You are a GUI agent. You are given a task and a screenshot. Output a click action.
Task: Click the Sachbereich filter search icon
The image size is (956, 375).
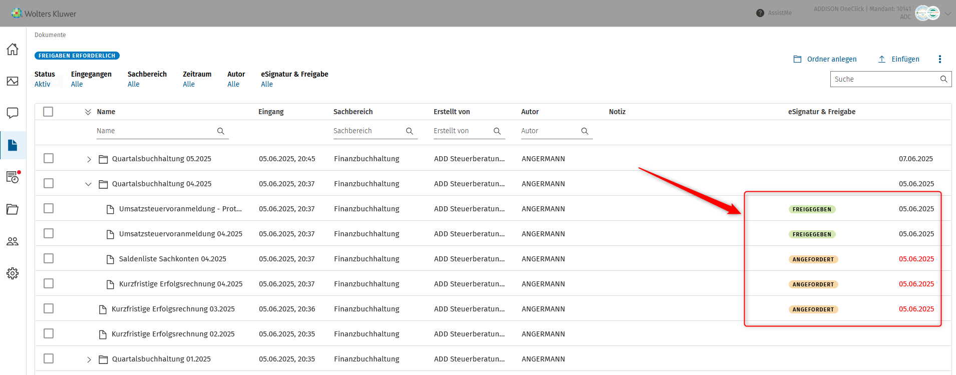(x=410, y=131)
